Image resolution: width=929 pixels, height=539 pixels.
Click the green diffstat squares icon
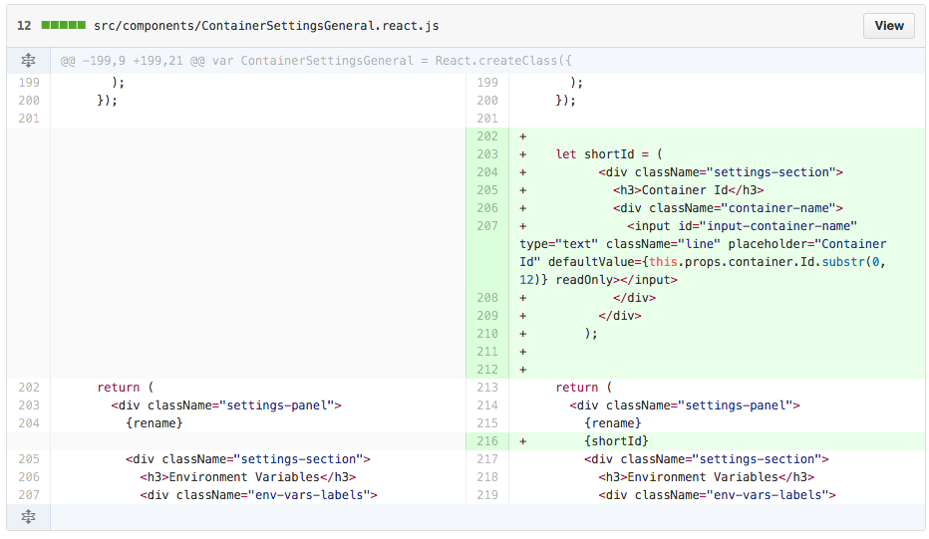pyautogui.click(x=63, y=25)
